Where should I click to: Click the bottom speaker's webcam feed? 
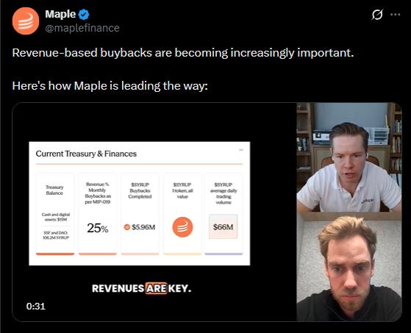click(349, 266)
